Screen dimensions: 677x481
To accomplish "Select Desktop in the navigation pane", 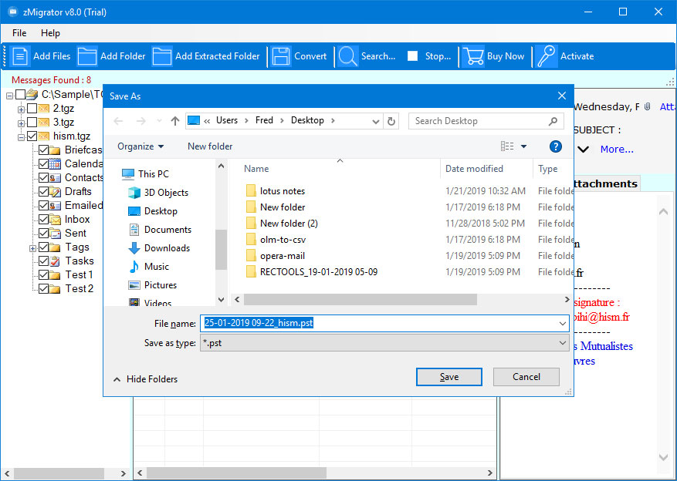I will [153, 211].
